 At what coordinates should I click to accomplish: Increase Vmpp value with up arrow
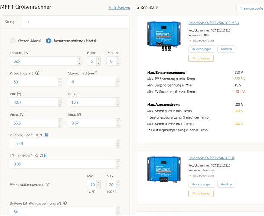(60, 120)
